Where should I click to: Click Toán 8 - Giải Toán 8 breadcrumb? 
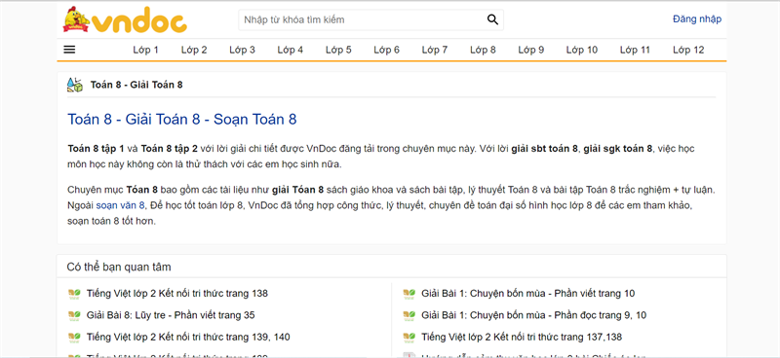coord(136,85)
